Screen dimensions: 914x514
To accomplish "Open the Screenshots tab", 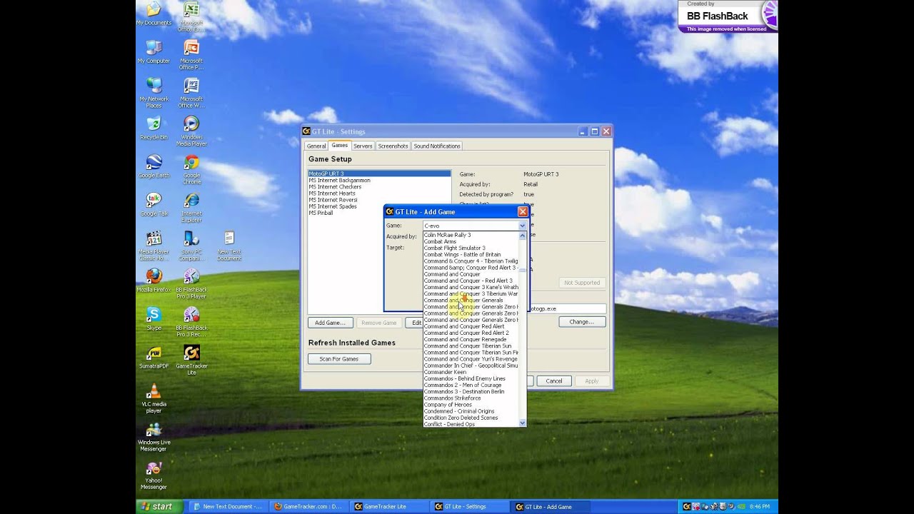I will click(x=393, y=146).
